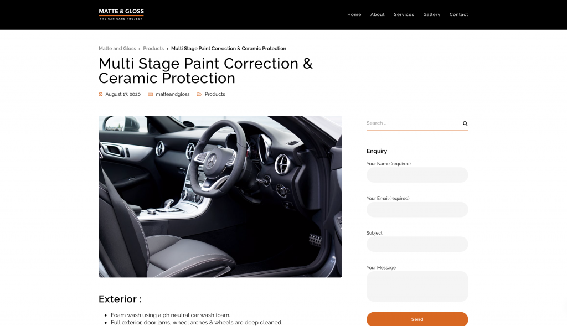This screenshot has width=567, height=326.
Task: Click the folder icon beside Products category
Action: (199, 94)
